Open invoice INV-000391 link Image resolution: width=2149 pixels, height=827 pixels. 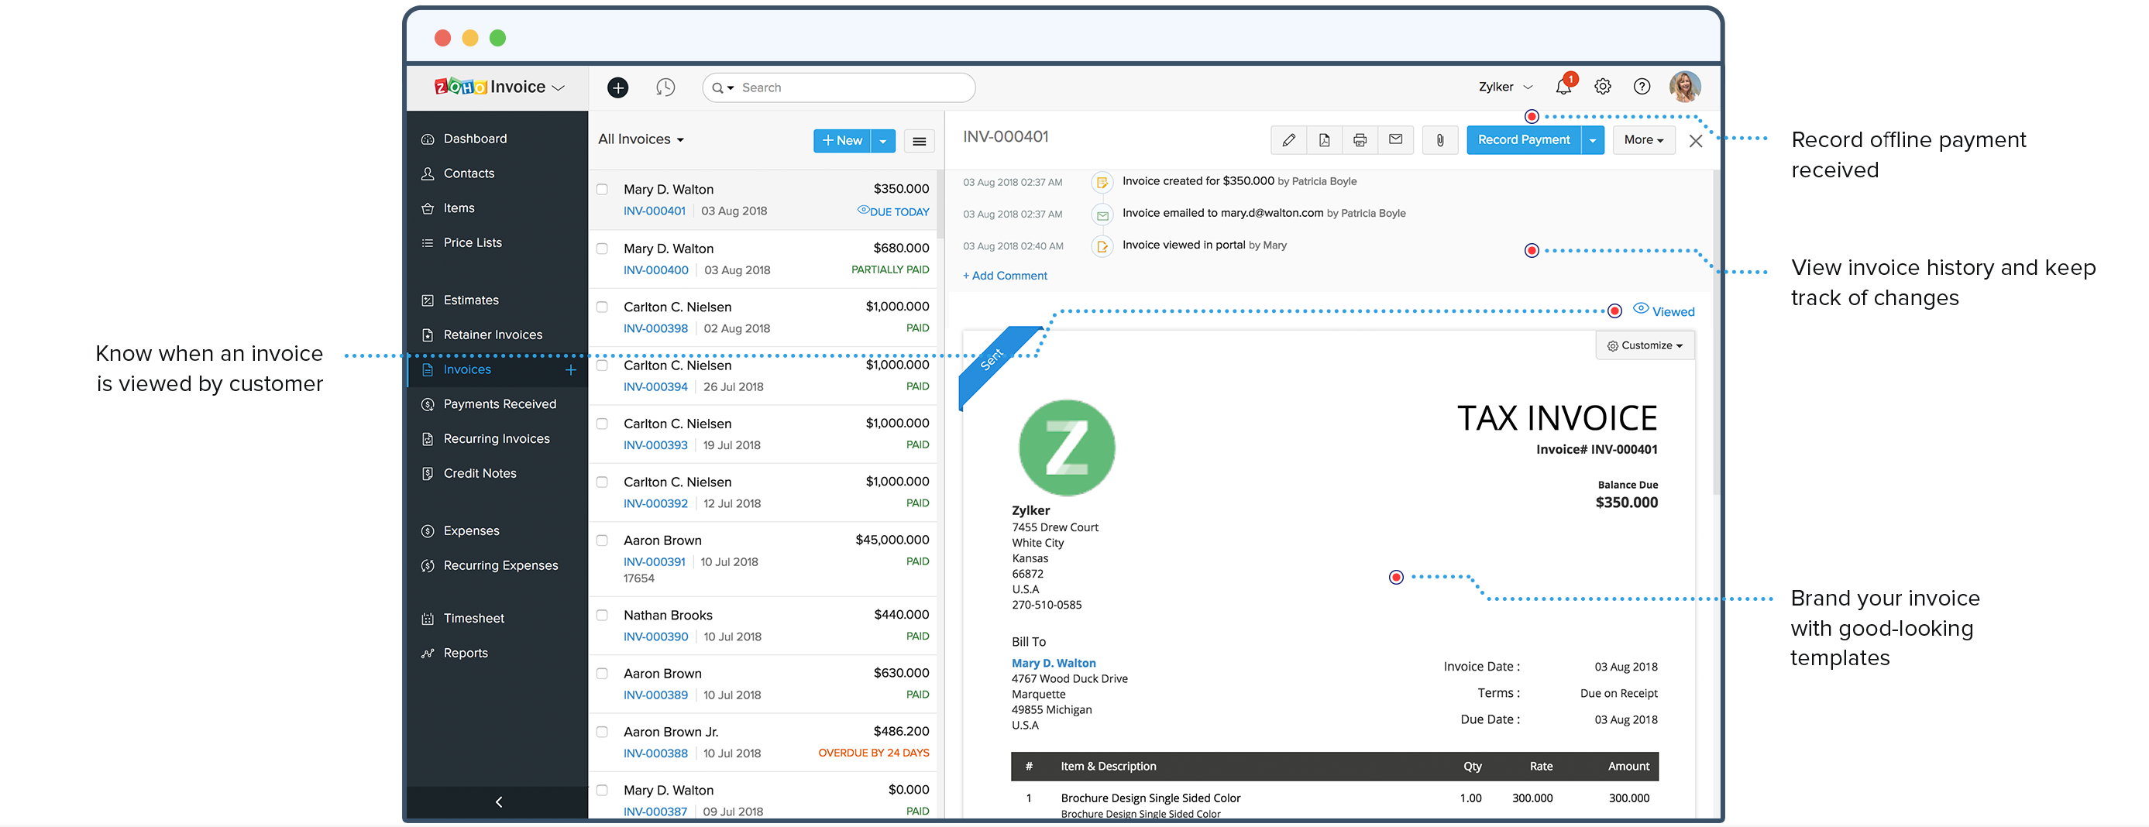pos(654,562)
